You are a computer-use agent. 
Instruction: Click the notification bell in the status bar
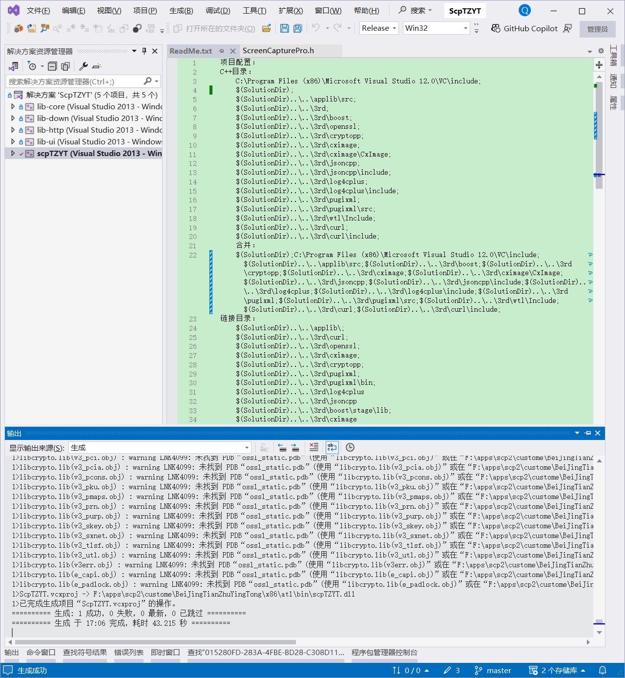click(603, 670)
